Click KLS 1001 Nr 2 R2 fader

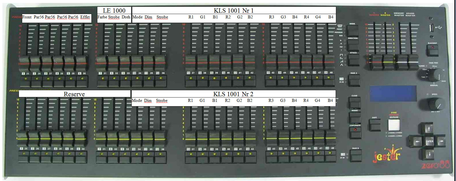227,139
